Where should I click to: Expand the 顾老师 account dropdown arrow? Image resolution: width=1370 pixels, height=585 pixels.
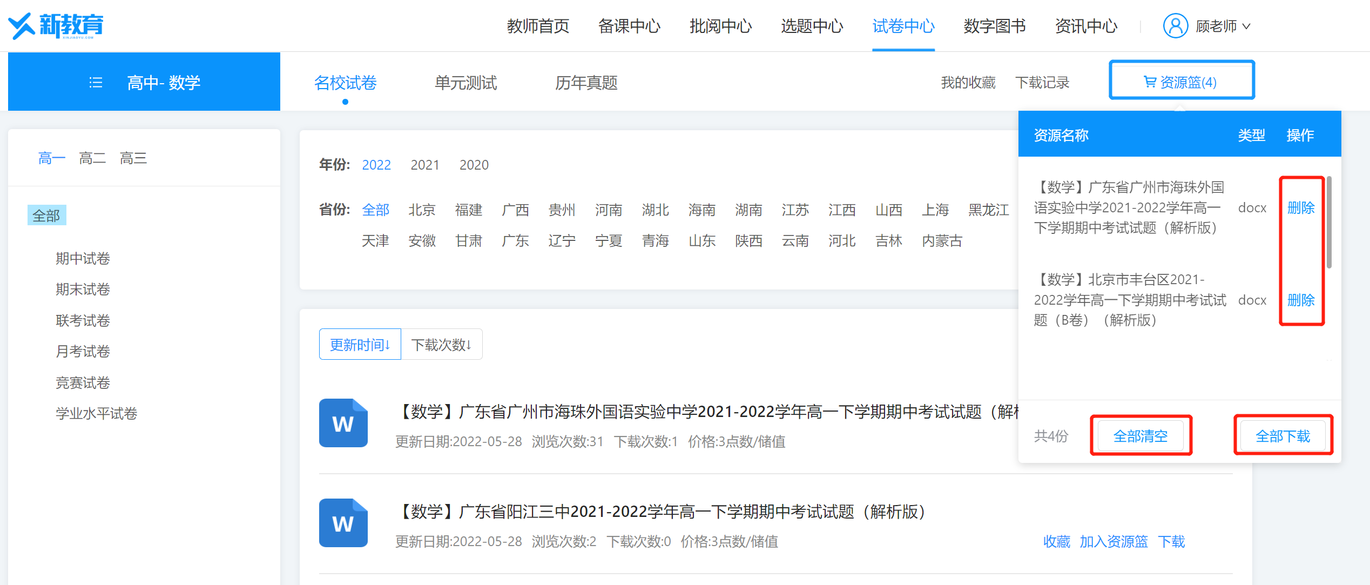pyautogui.click(x=1247, y=26)
